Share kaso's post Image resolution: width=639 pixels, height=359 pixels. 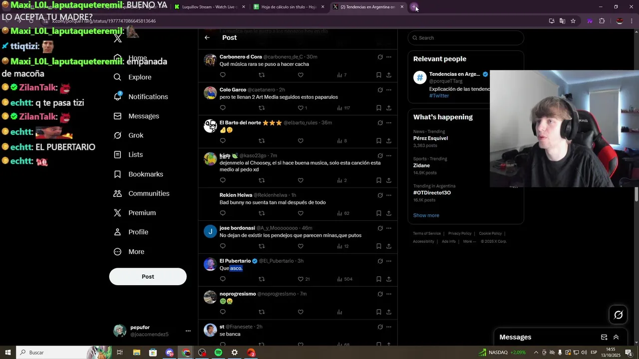[389, 180]
